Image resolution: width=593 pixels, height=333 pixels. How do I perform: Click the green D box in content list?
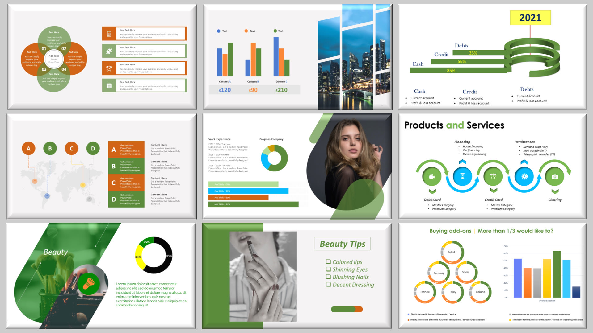click(126, 199)
